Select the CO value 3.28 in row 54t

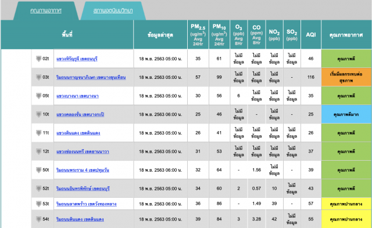tap(256, 219)
